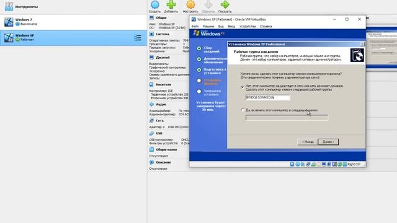
Task: Select the join-domain radio option
Action: pos(243,110)
